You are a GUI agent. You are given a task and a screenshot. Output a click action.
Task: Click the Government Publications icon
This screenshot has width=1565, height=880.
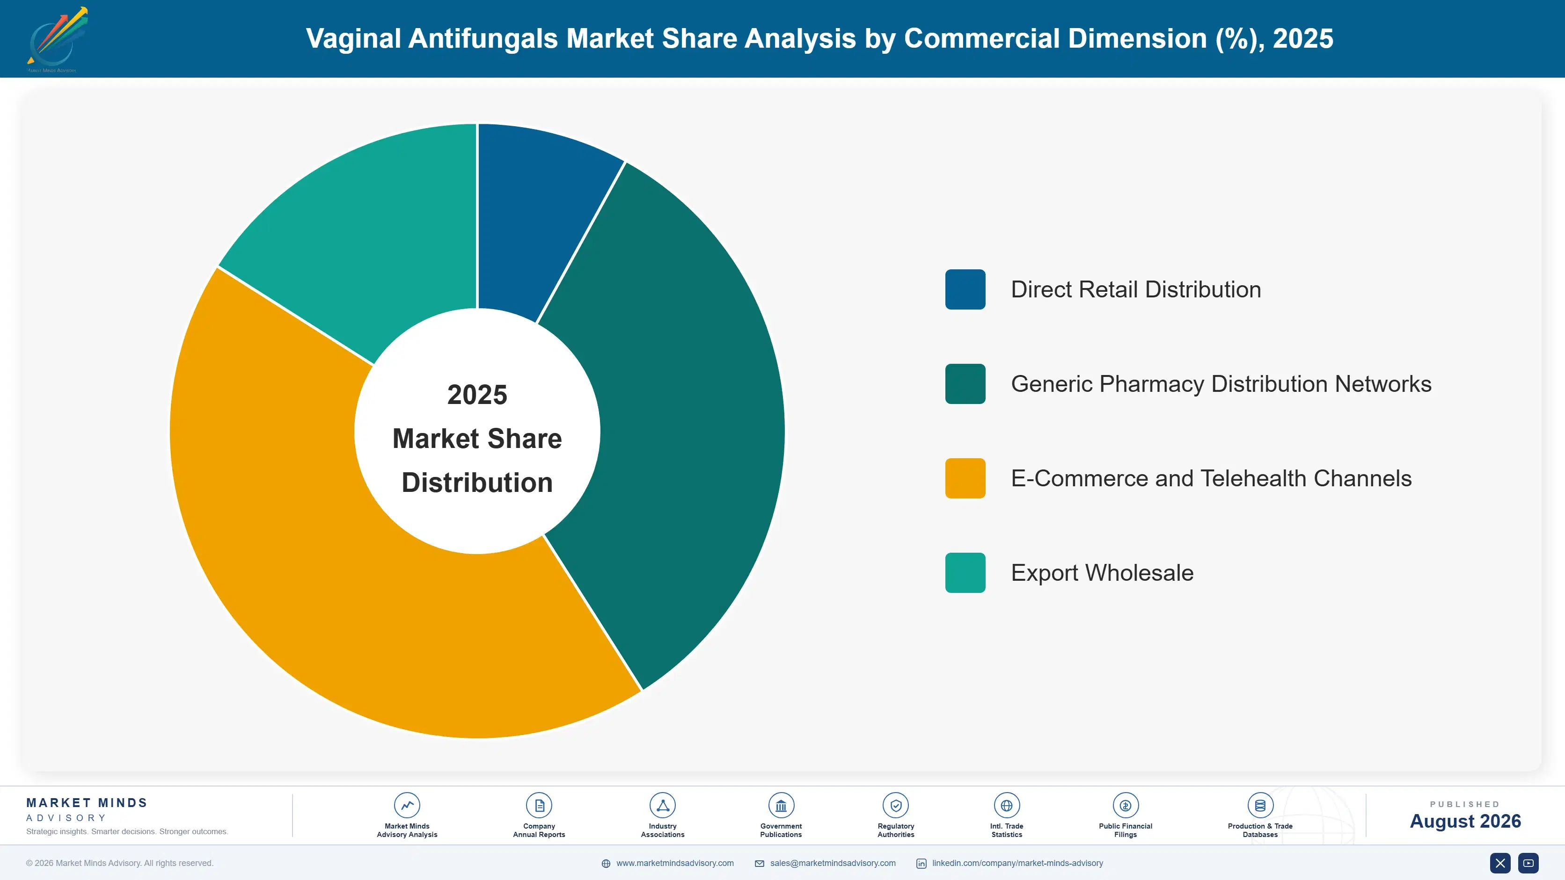tap(781, 805)
